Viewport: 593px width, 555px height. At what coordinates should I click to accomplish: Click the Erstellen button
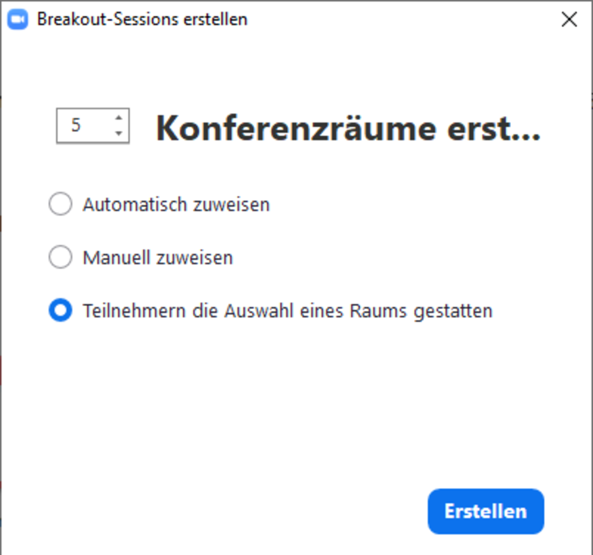(x=486, y=511)
